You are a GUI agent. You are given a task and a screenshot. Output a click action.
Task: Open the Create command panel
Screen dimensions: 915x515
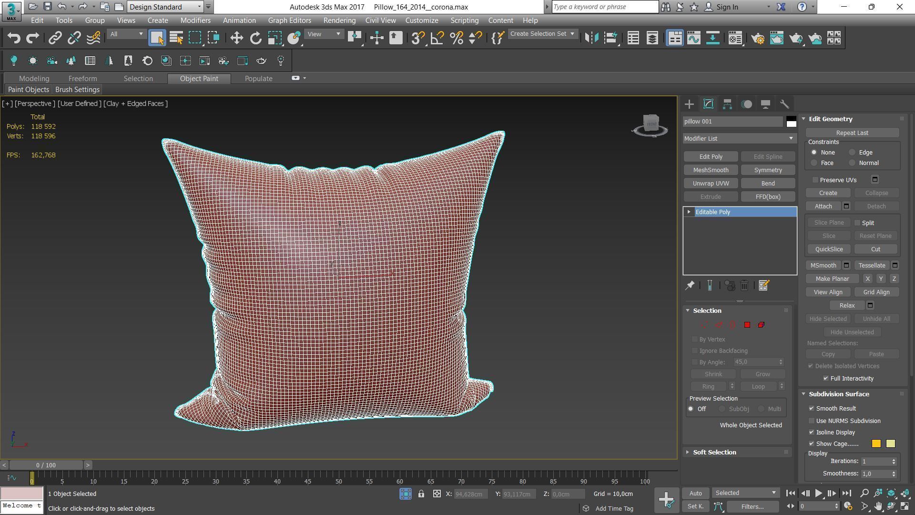coord(689,104)
